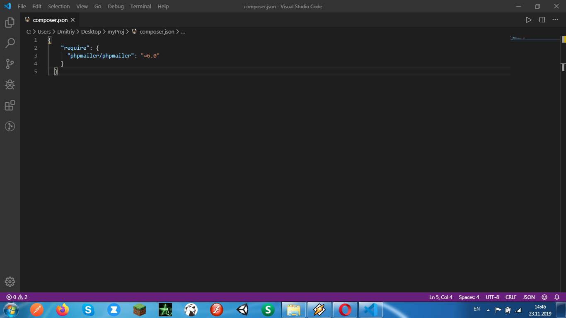The width and height of the screenshot is (566, 318).
Task: Open the Search view in activity bar
Action: click(10, 43)
